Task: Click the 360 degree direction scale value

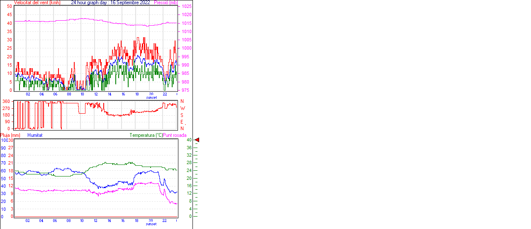Action: tap(6, 101)
